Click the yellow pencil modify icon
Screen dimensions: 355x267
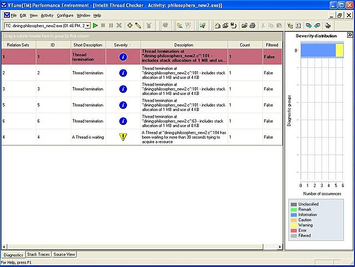click(138, 26)
